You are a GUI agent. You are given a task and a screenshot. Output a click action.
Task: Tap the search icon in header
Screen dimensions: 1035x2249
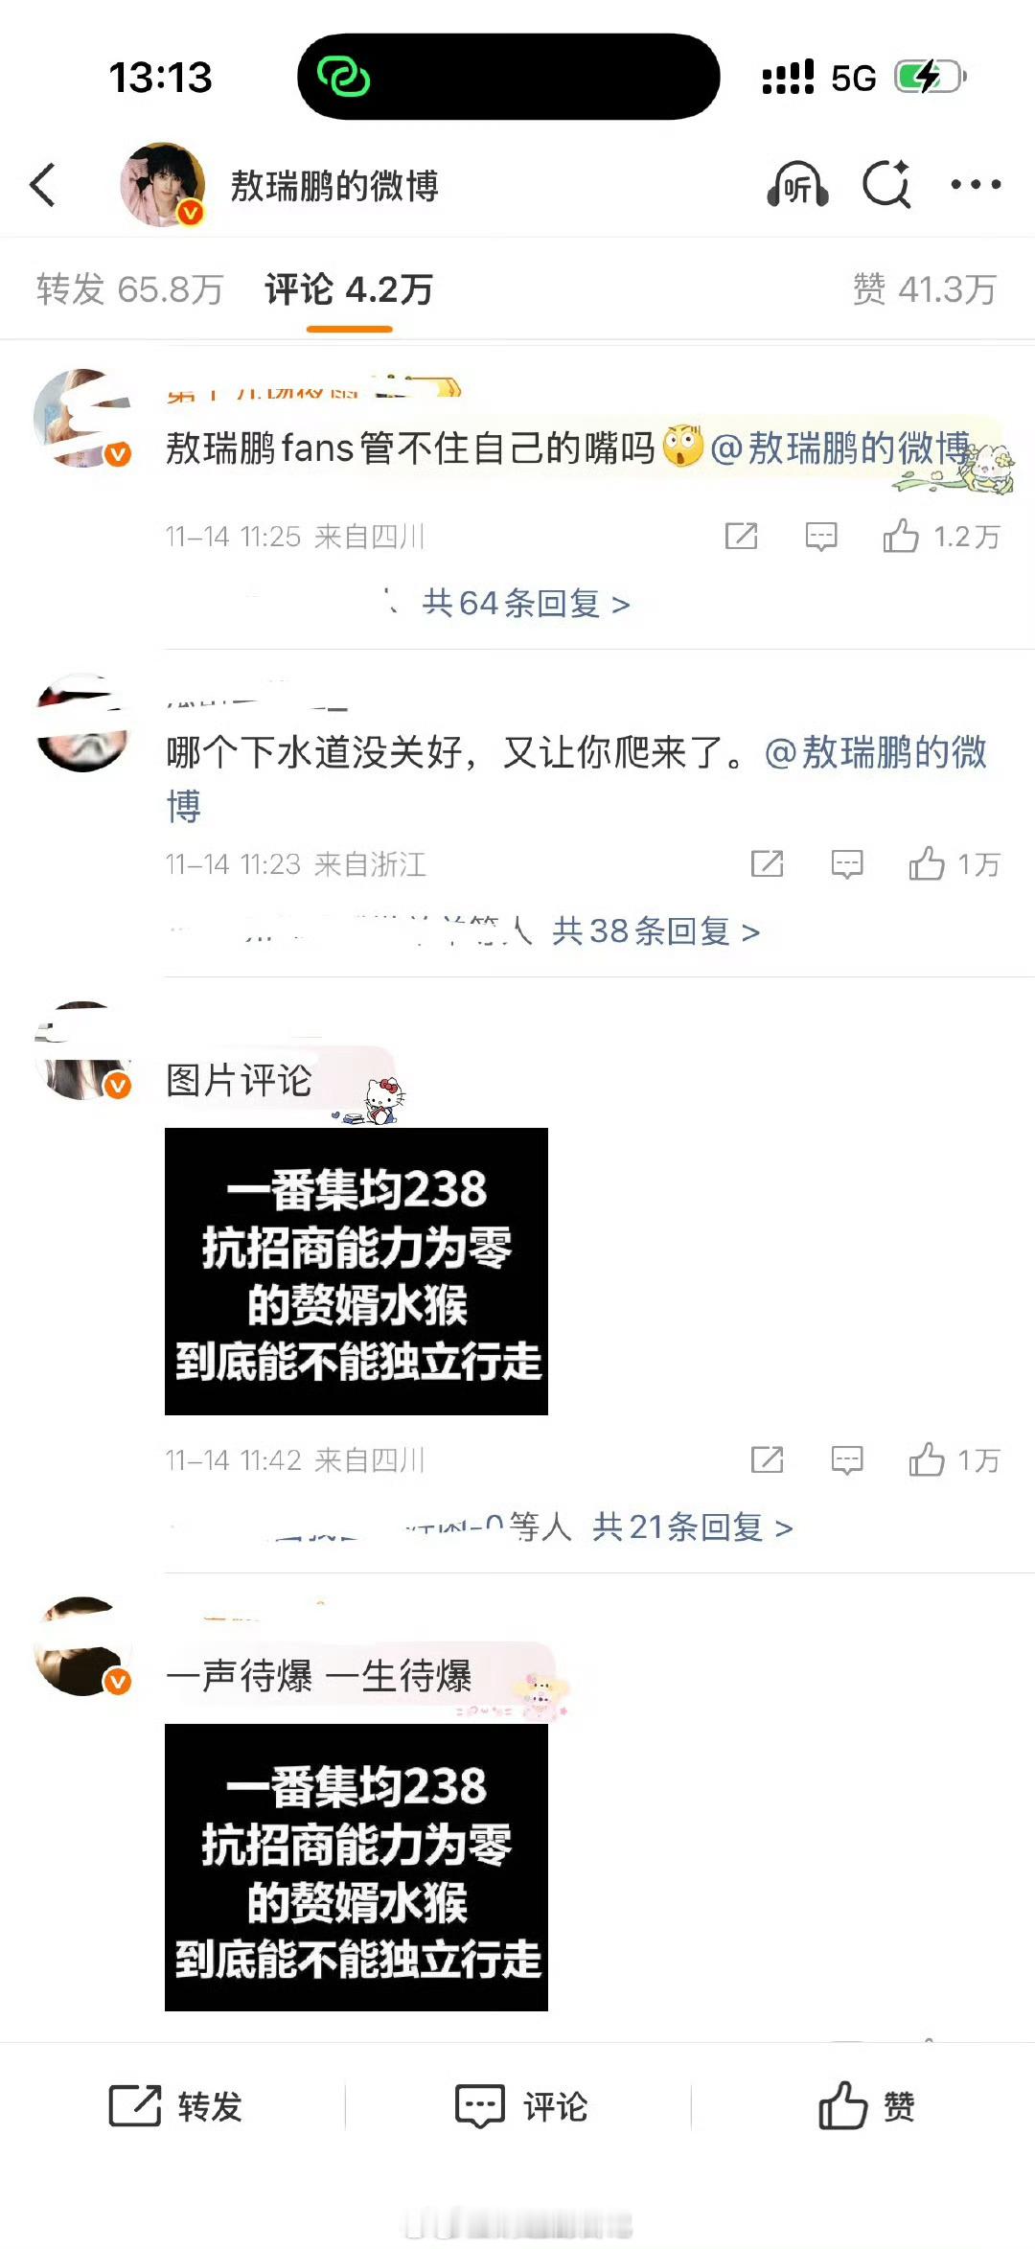[x=886, y=184]
